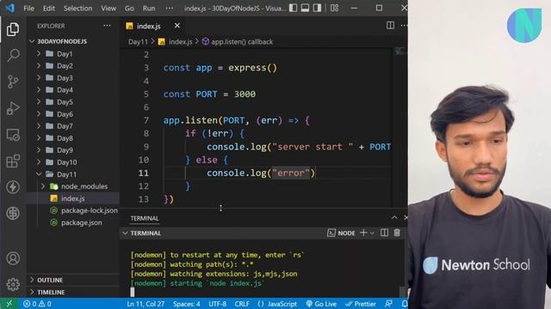Screen dimensions: 551x309
Task: Open the Go menu
Action: point(129,8)
